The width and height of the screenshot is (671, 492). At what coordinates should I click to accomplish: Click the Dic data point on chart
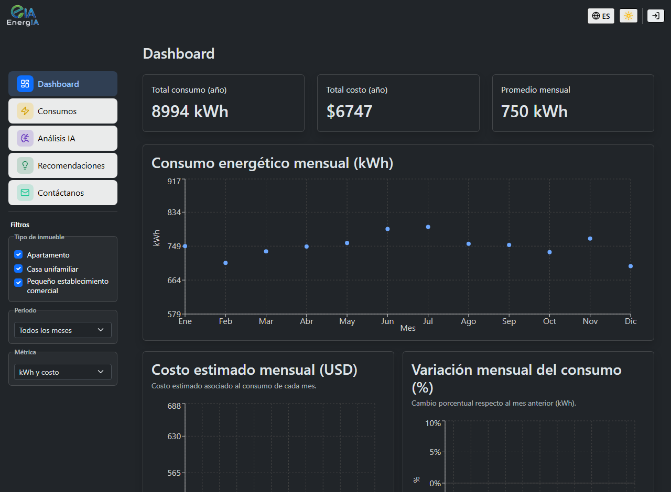[631, 266]
